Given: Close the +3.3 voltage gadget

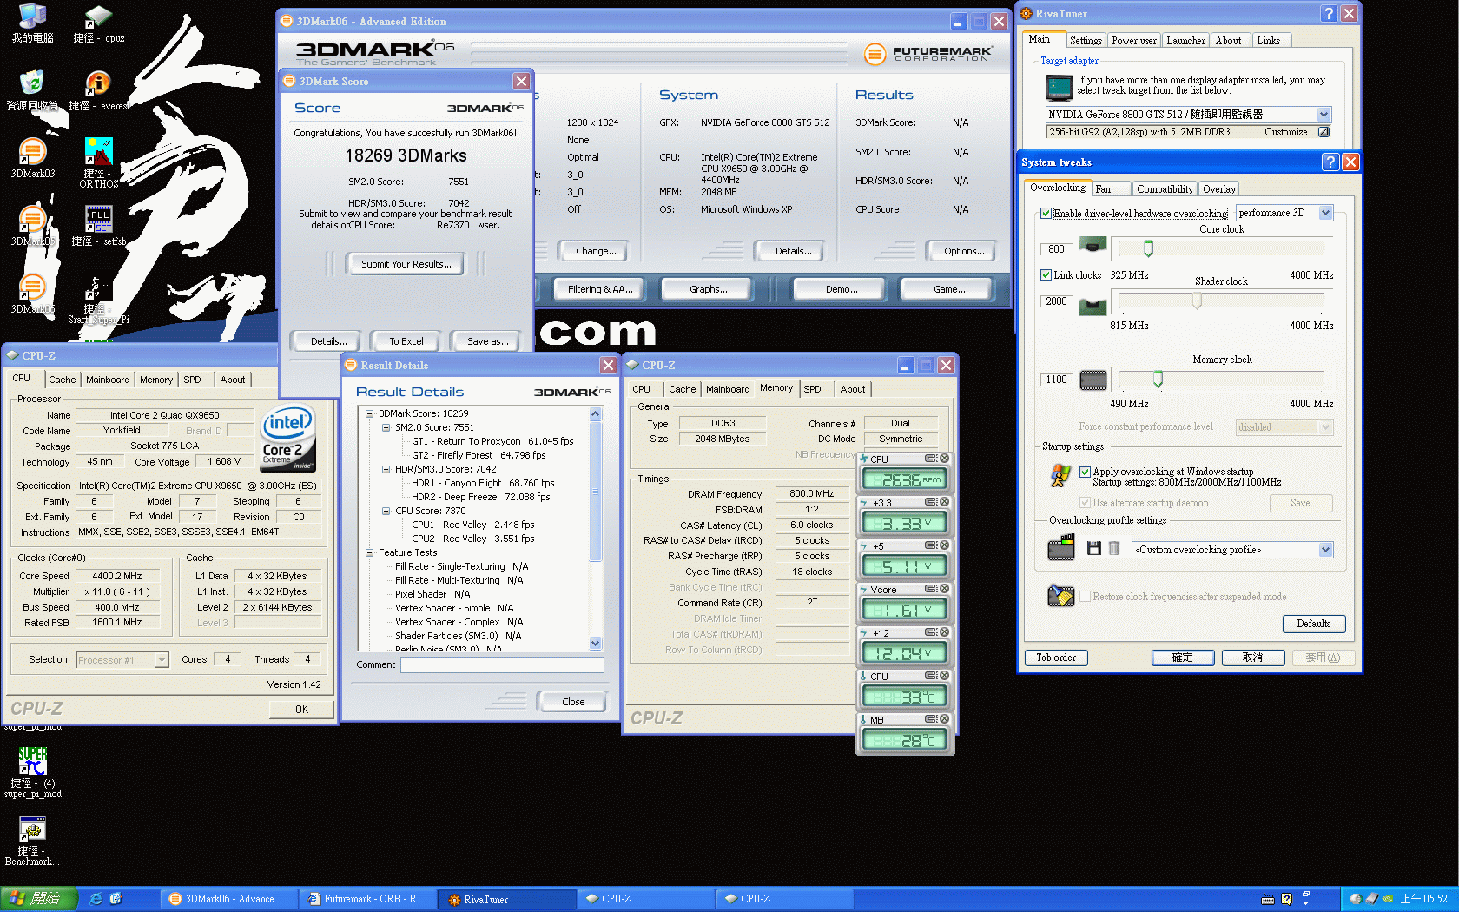Looking at the screenshot, I should point(944,502).
